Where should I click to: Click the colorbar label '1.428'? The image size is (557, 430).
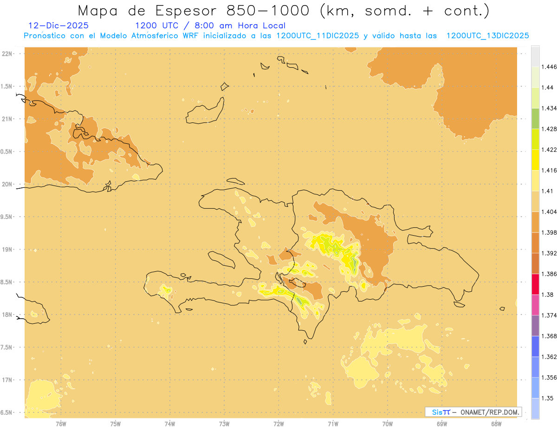(549, 129)
